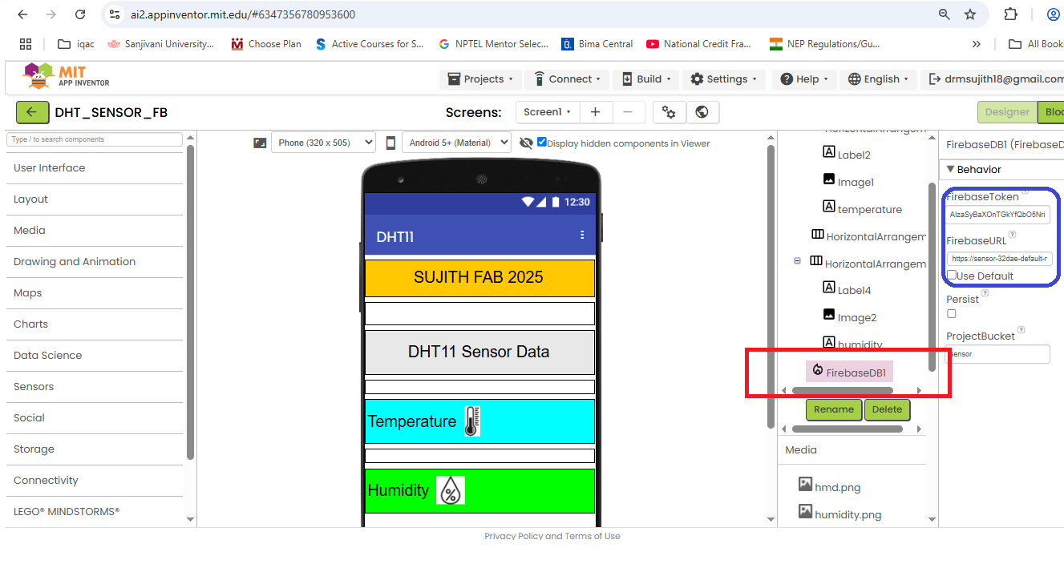The height and width of the screenshot is (576, 1064).
Task: Open the address bar site info icon
Action: coord(115,14)
